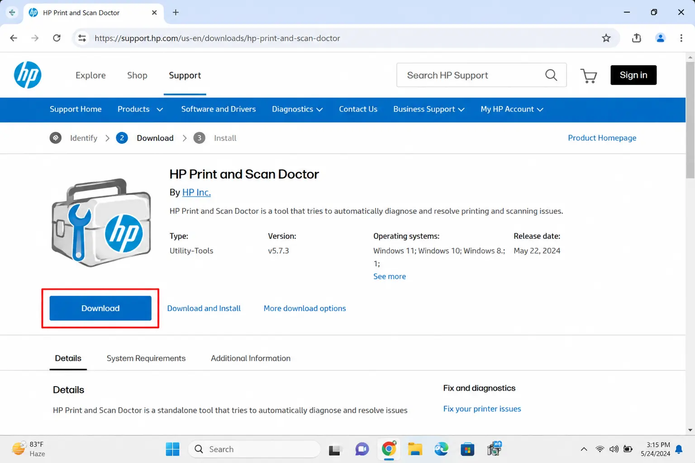
Task: Click the step 3 Install circle
Action: tap(199, 138)
